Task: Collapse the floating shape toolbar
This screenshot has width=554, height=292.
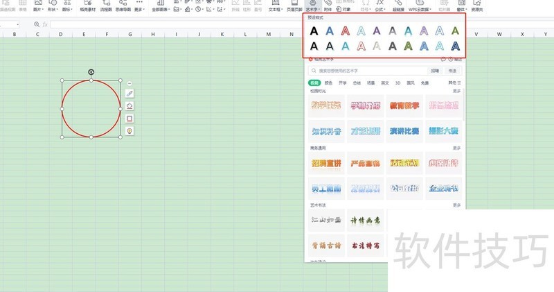Action: pos(129,83)
